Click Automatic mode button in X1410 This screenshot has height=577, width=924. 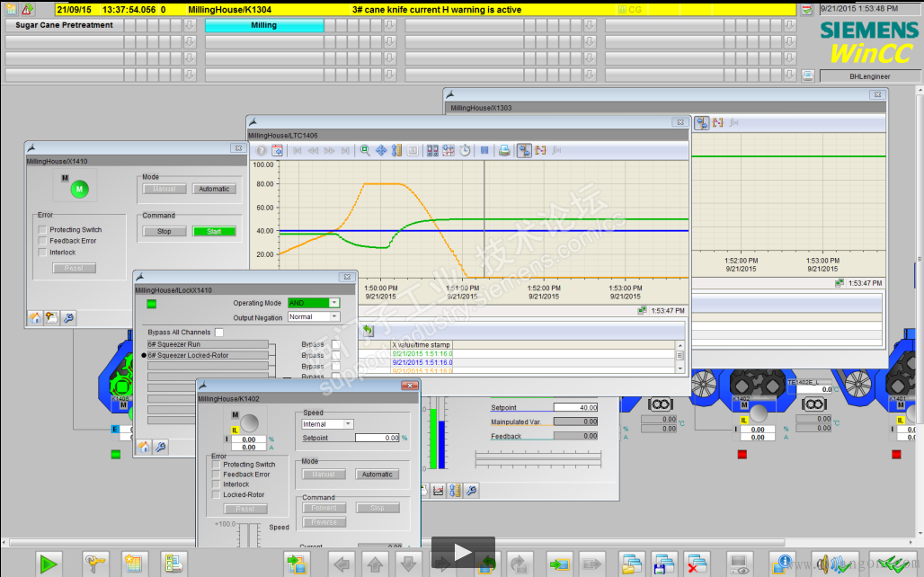[214, 190]
